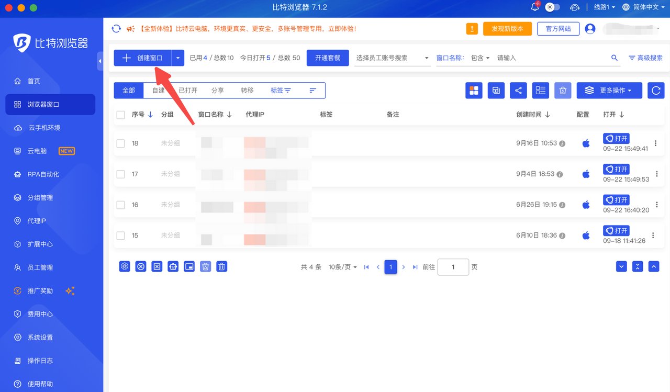This screenshot has width=670, height=392.
Task: Collapse the sidebar with the arrow handle
Action: [x=100, y=61]
